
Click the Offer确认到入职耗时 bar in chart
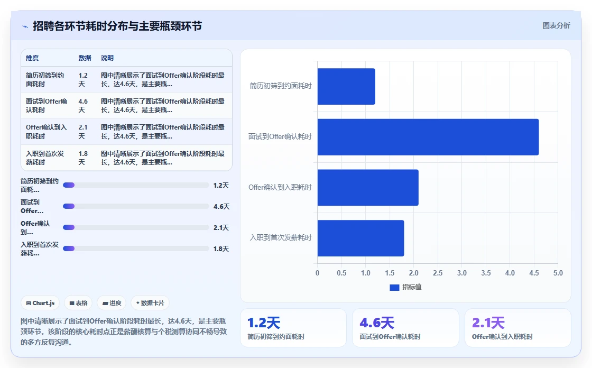(368, 188)
